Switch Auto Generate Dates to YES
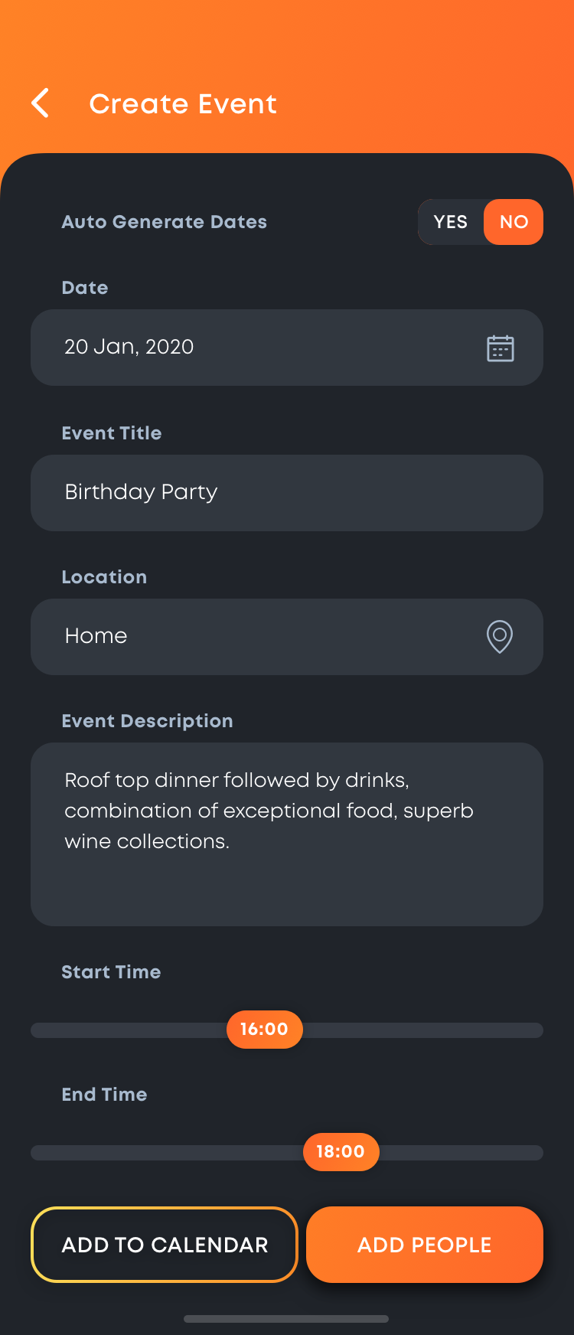Viewport: 574px width, 1335px height. [451, 222]
